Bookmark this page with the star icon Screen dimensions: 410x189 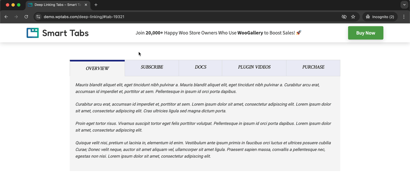tap(353, 17)
